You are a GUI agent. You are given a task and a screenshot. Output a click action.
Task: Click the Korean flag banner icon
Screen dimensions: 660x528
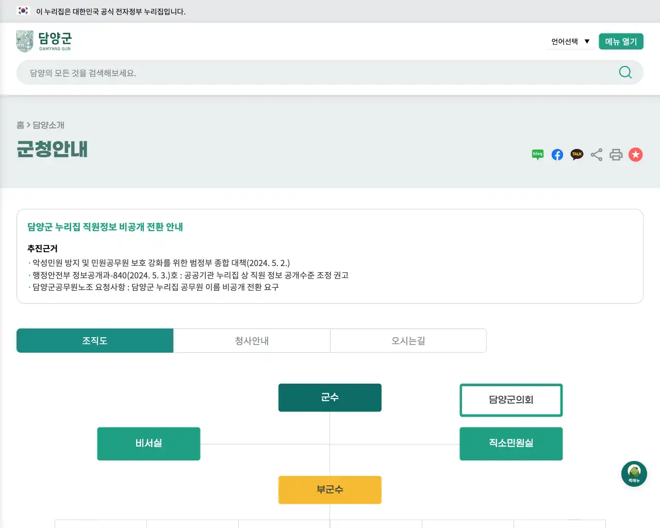point(23,11)
